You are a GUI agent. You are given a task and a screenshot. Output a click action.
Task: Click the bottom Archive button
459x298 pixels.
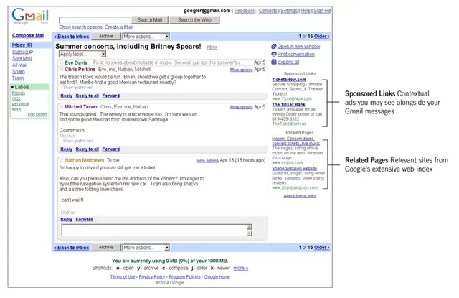[x=106, y=247]
